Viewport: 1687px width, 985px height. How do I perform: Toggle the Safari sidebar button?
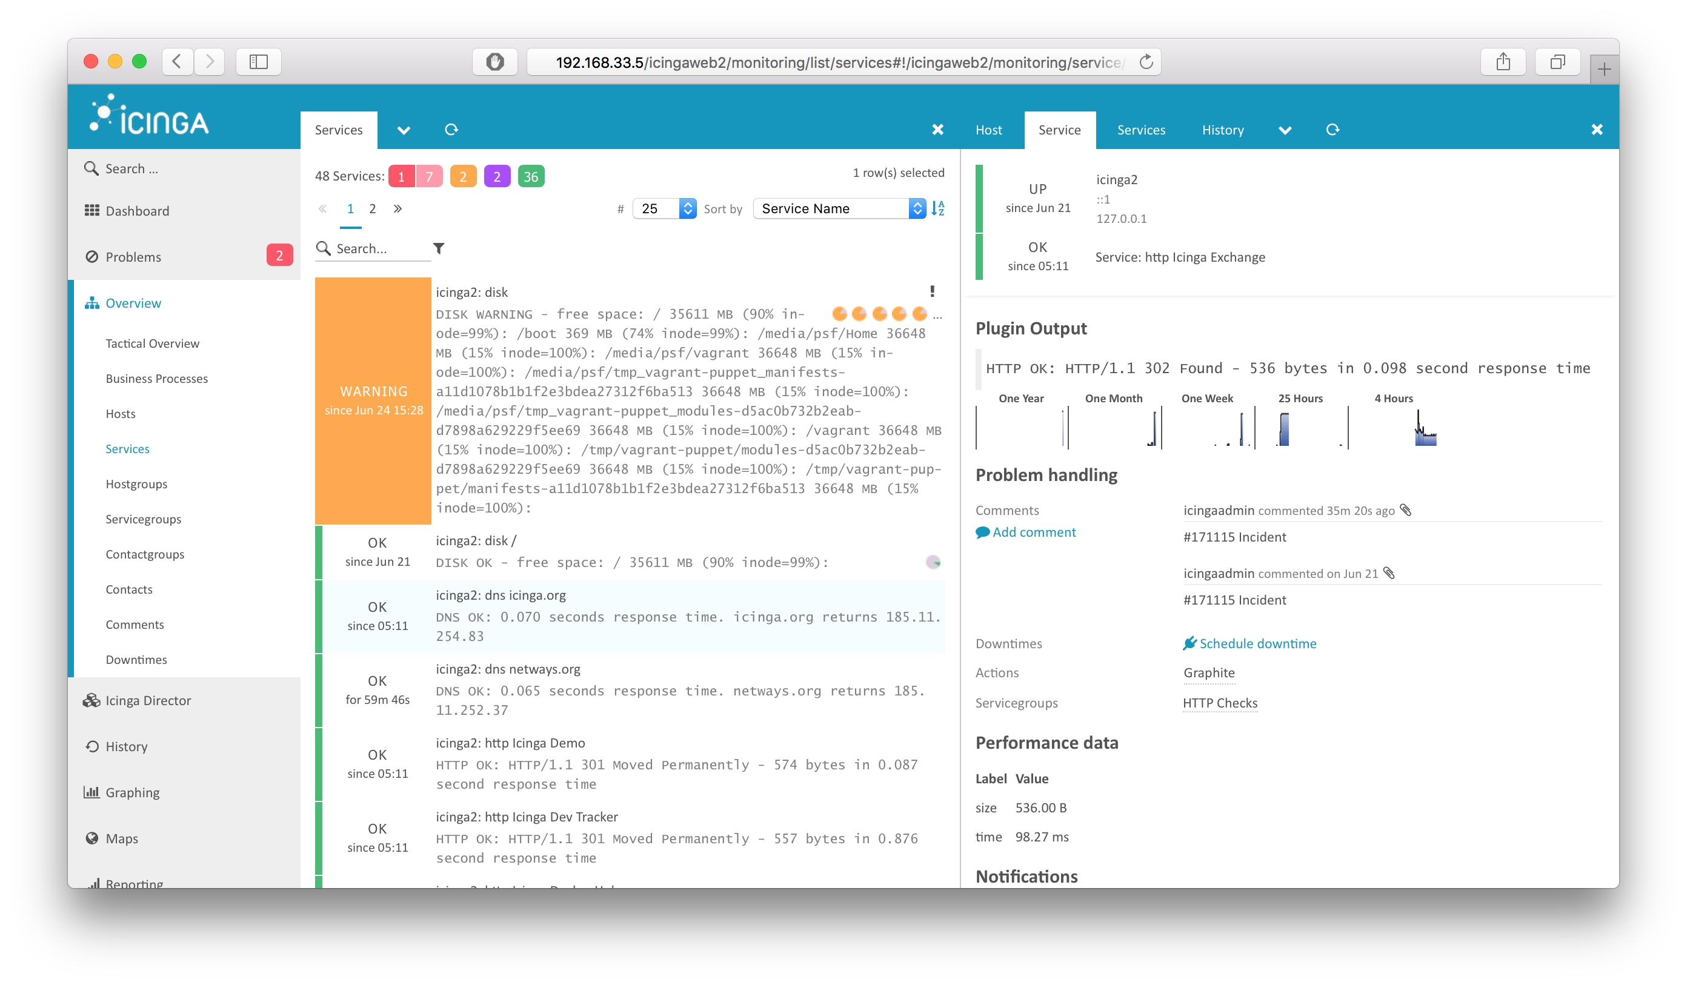[258, 62]
